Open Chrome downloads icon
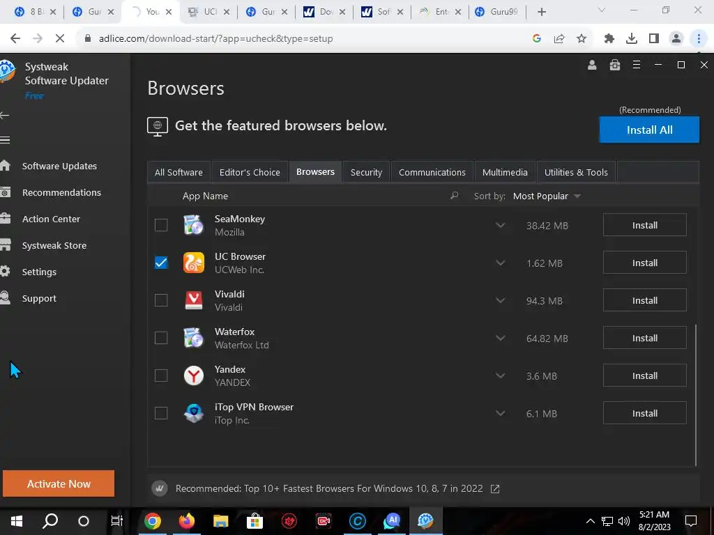The image size is (714, 535). (x=632, y=39)
